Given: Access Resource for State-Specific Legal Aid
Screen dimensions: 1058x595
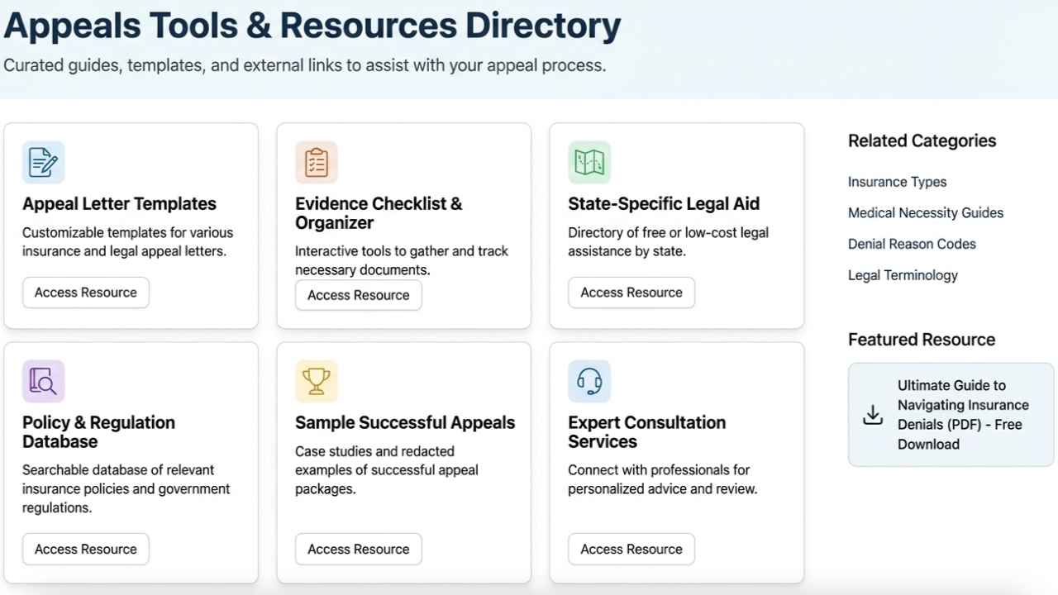Looking at the screenshot, I should pyautogui.click(x=631, y=292).
